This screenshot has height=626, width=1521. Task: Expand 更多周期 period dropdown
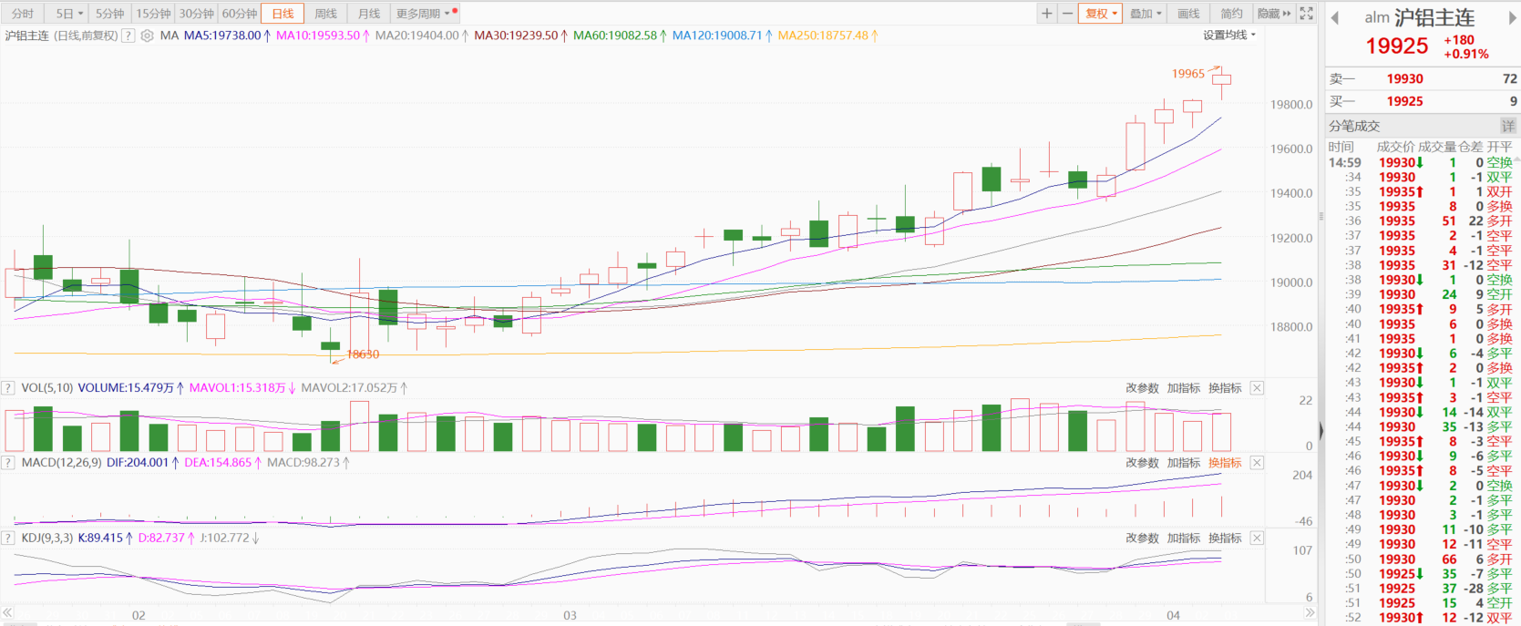(x=423, y=14)
